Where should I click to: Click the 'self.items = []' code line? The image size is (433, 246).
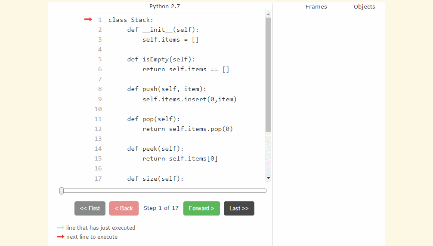pos(170,39)
